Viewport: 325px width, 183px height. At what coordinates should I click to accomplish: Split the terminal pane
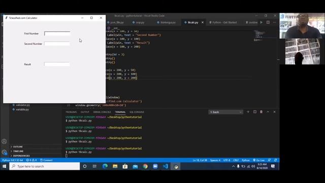(255, 112)
